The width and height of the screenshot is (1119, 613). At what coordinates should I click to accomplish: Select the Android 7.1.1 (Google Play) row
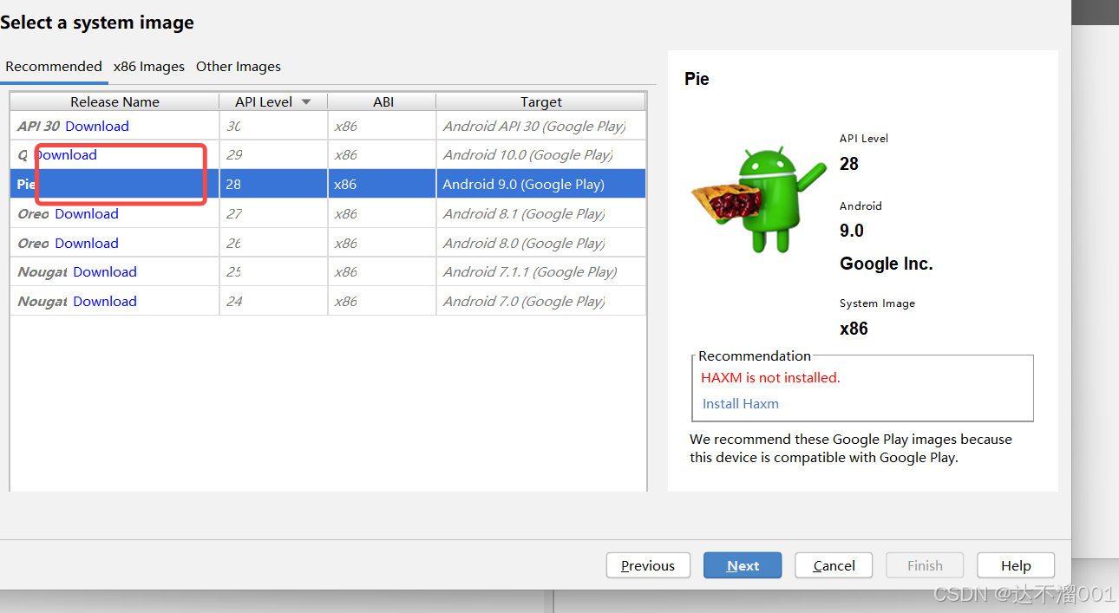tap(328, 271)
